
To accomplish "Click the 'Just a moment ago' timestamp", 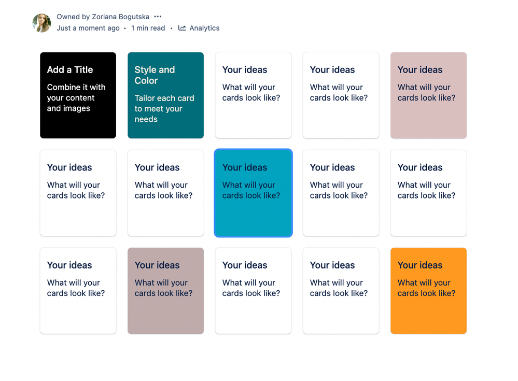I will click(x=88, y=28).
